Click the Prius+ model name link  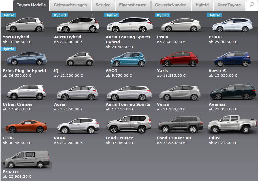click(x=216, y=37)
